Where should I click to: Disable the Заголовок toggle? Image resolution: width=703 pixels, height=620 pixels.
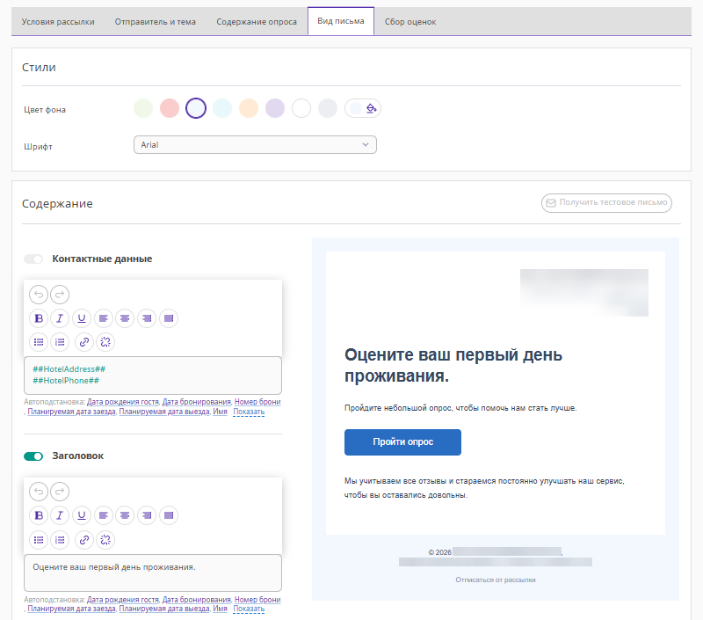[x=33, y=456]
